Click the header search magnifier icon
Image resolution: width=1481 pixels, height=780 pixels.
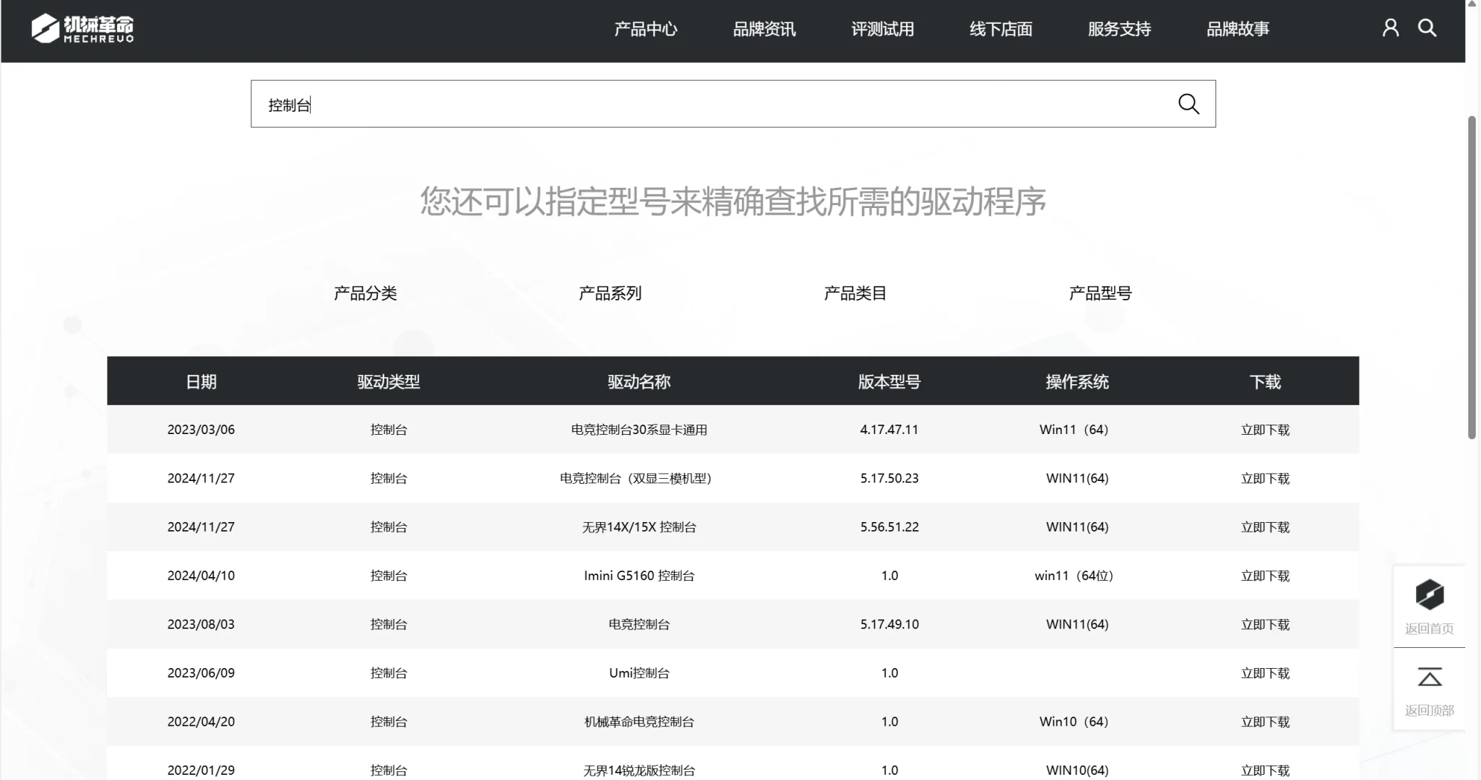coord(1427,28)
